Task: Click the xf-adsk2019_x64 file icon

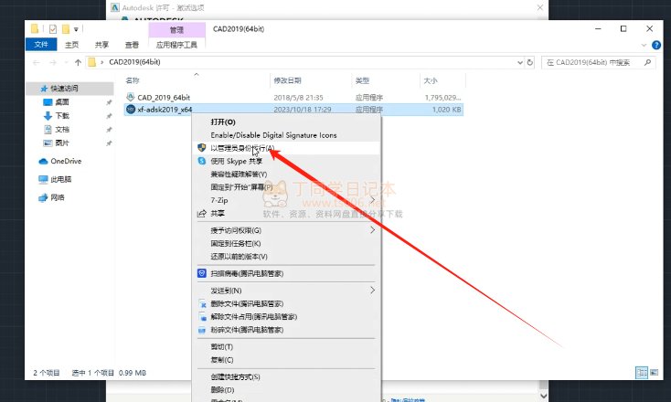Action: [131, 110]
